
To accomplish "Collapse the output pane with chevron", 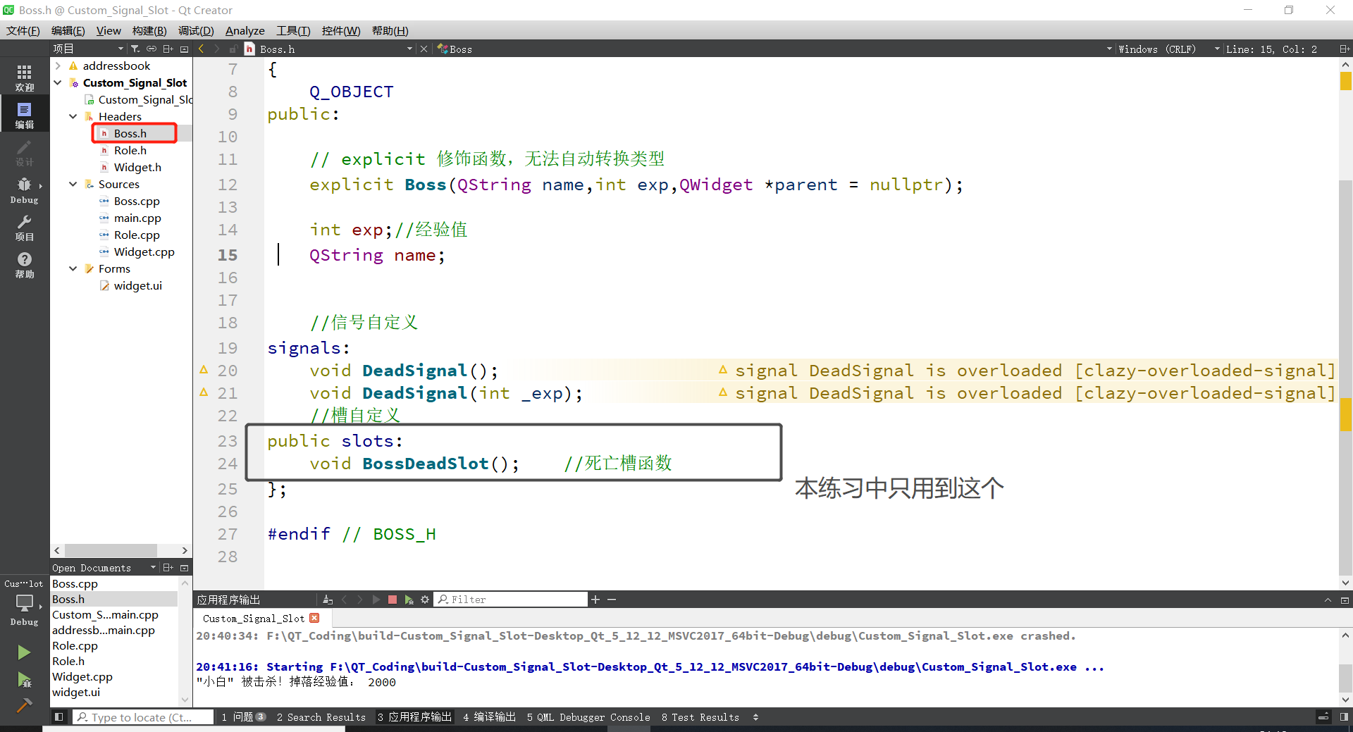I will 1328,600.
